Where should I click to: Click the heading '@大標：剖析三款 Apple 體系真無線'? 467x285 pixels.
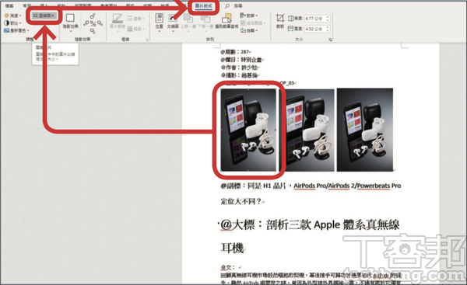tap(310, 225)
